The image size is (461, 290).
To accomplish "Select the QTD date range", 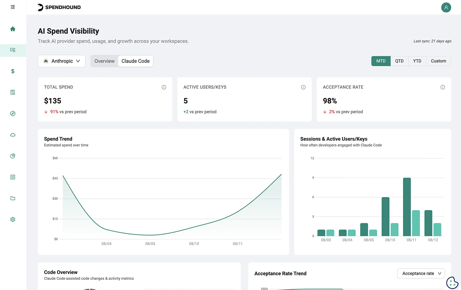I will point(400,61).
